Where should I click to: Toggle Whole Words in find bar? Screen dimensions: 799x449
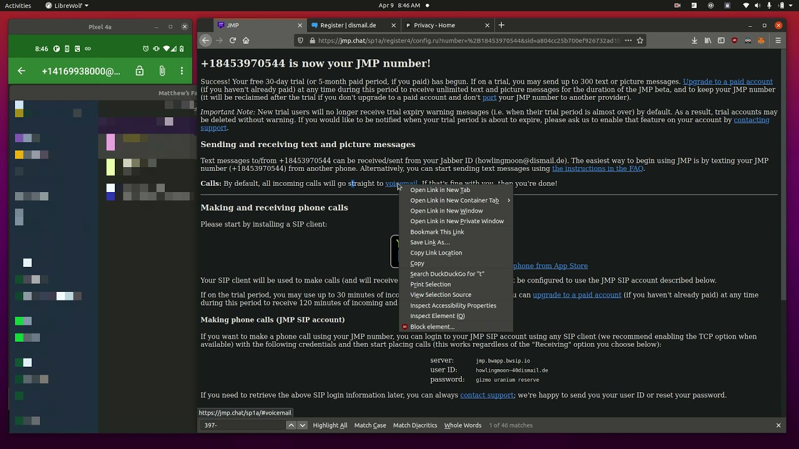(463, 425)
